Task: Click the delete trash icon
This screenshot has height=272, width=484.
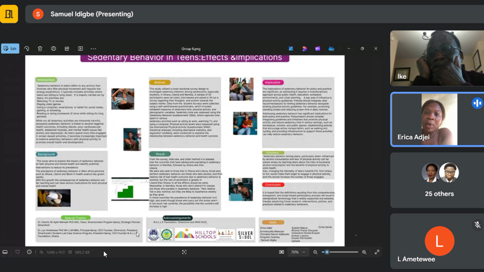Action: (x=40, y=48)
